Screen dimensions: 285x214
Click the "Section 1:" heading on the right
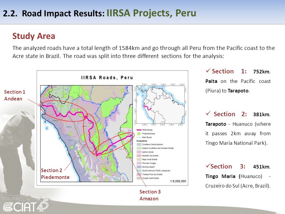point(229,71)
